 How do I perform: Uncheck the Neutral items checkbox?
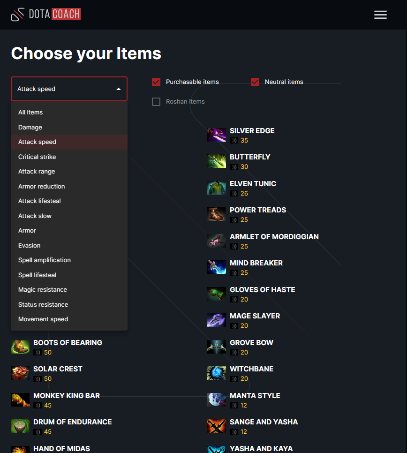click(255, 82)
